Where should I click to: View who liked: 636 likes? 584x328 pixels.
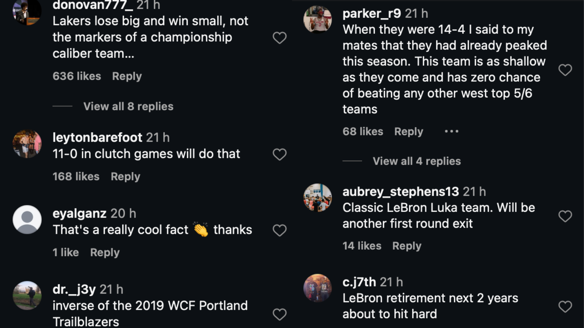click(77, 76)
